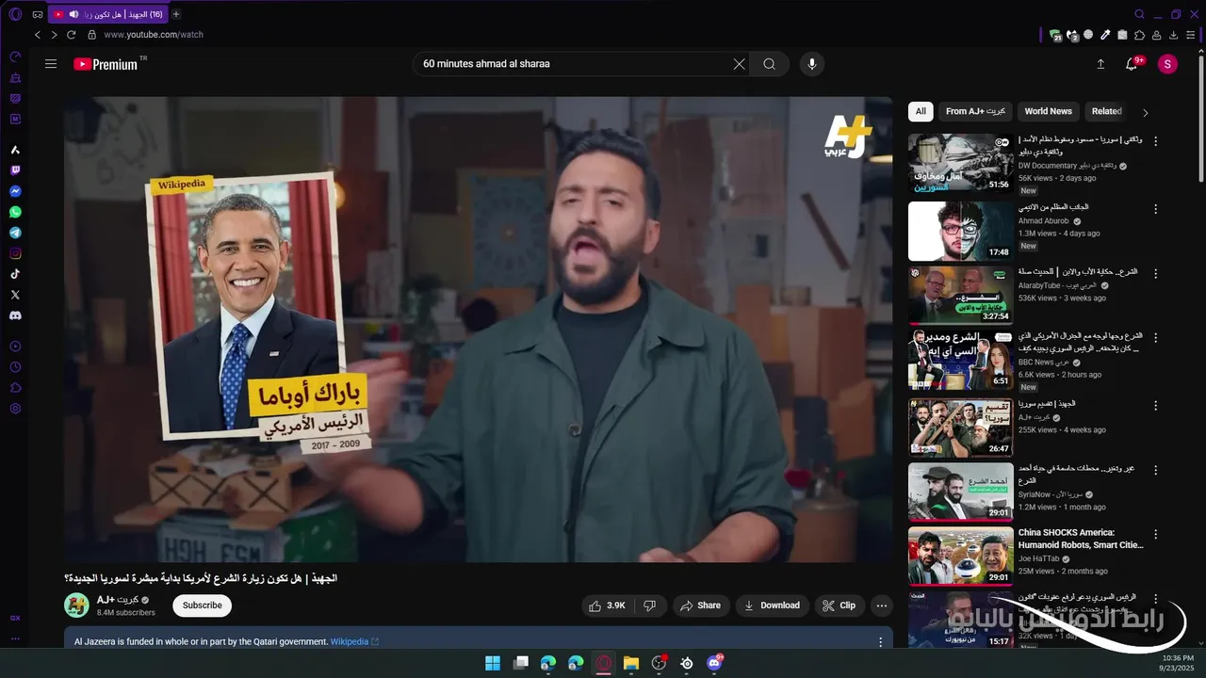Open browser downloads icon
1206x678 pixels.
pyautogui.click(x=1174, y=35)
